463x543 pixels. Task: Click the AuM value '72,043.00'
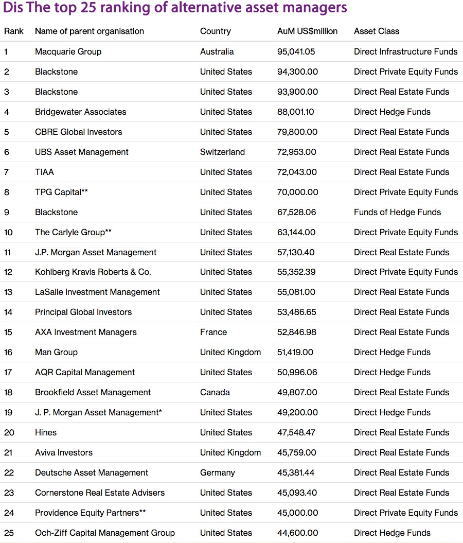point(297,172)
